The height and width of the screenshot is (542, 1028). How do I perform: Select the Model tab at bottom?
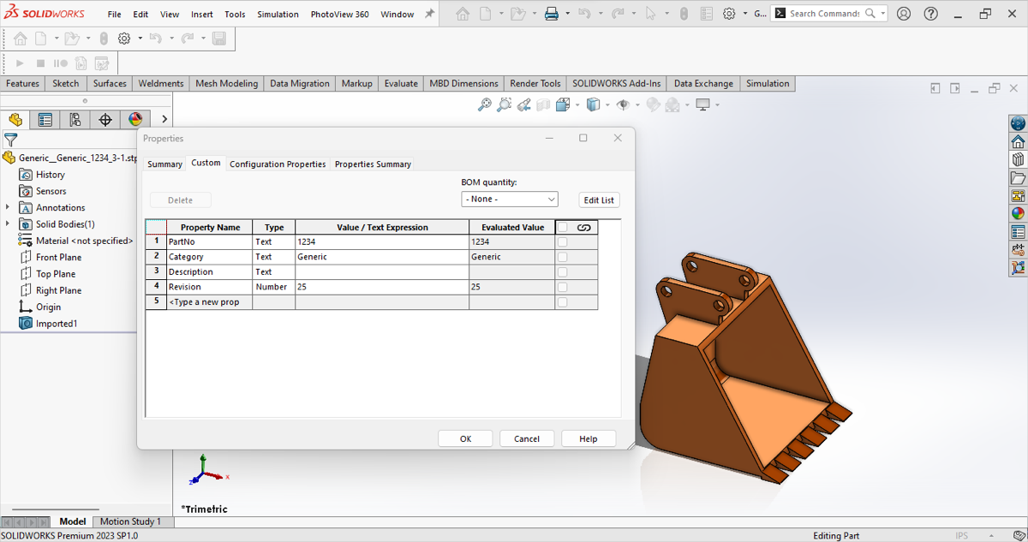point(72,521)
